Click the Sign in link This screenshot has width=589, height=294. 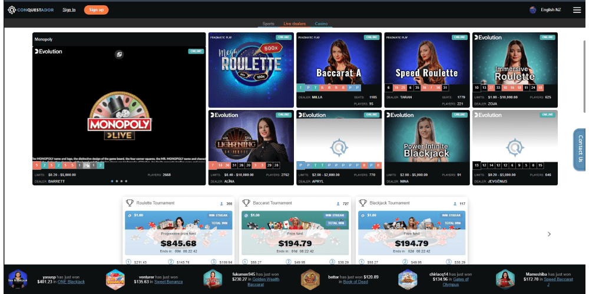click(69, 10)
